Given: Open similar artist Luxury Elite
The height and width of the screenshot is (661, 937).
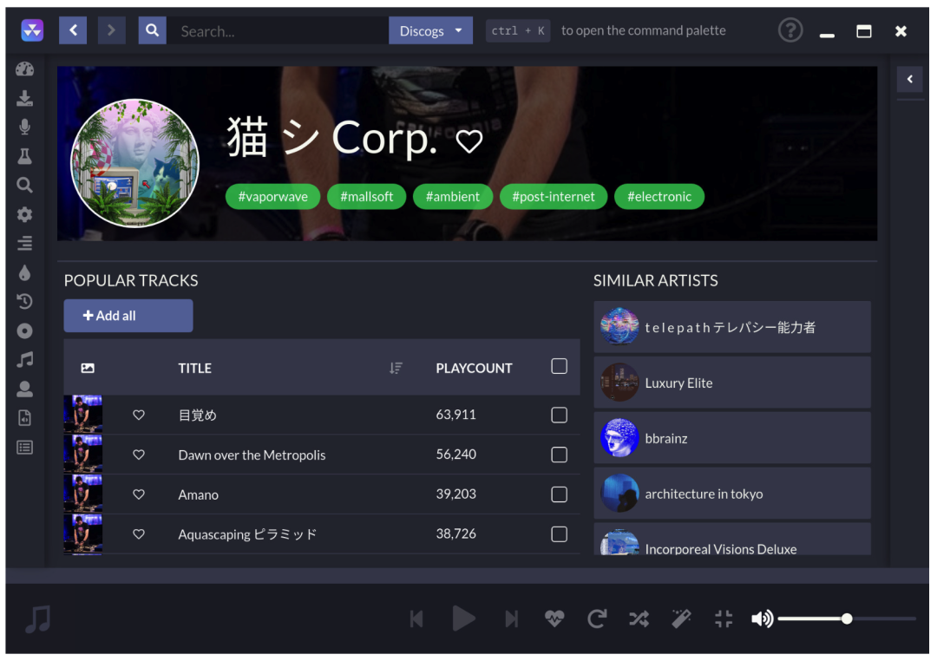Looking at the screenshot, I should 732,383.
